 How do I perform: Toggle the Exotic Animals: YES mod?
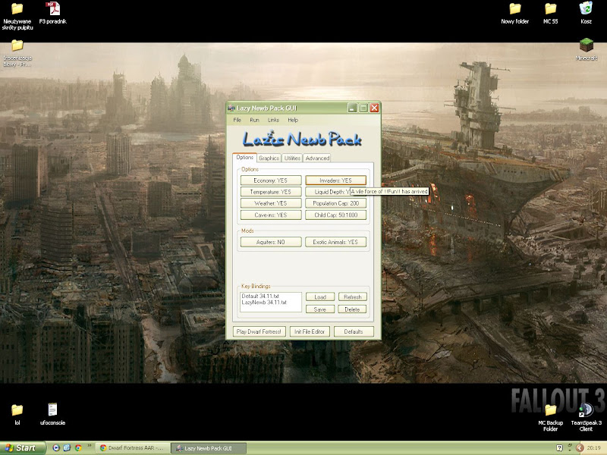point(335,242)
